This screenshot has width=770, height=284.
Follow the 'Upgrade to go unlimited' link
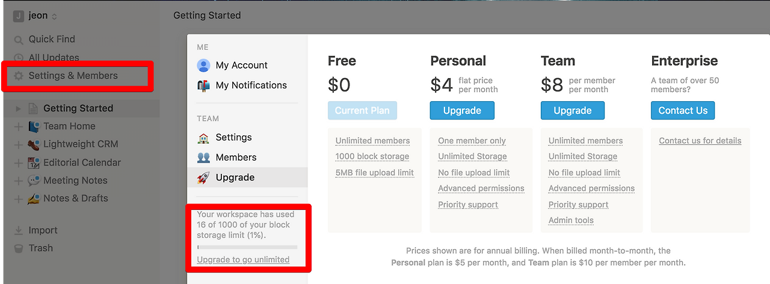pyautogui.click(x=243, y=260)
